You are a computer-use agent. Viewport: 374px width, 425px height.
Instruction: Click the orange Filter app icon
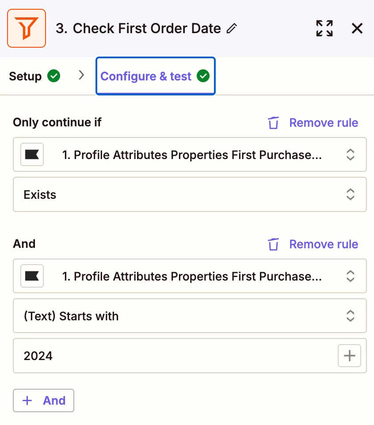pos(27,28)
